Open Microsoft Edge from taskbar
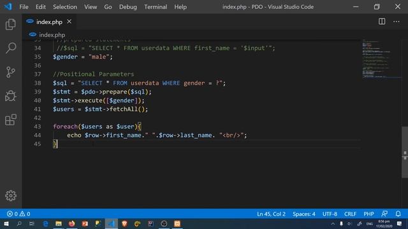The width and height of the screenshot is (408, 229). (x=45, y=223)
